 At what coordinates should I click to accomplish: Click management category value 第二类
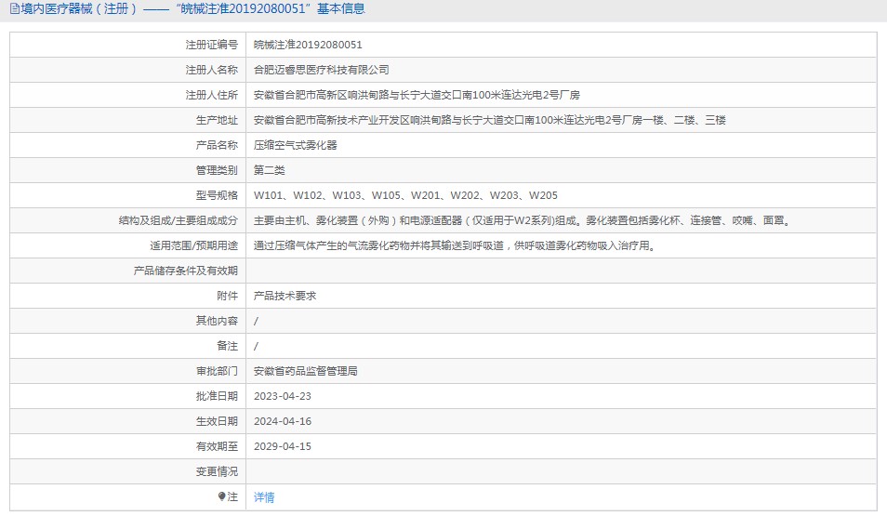tap(270, 170)
